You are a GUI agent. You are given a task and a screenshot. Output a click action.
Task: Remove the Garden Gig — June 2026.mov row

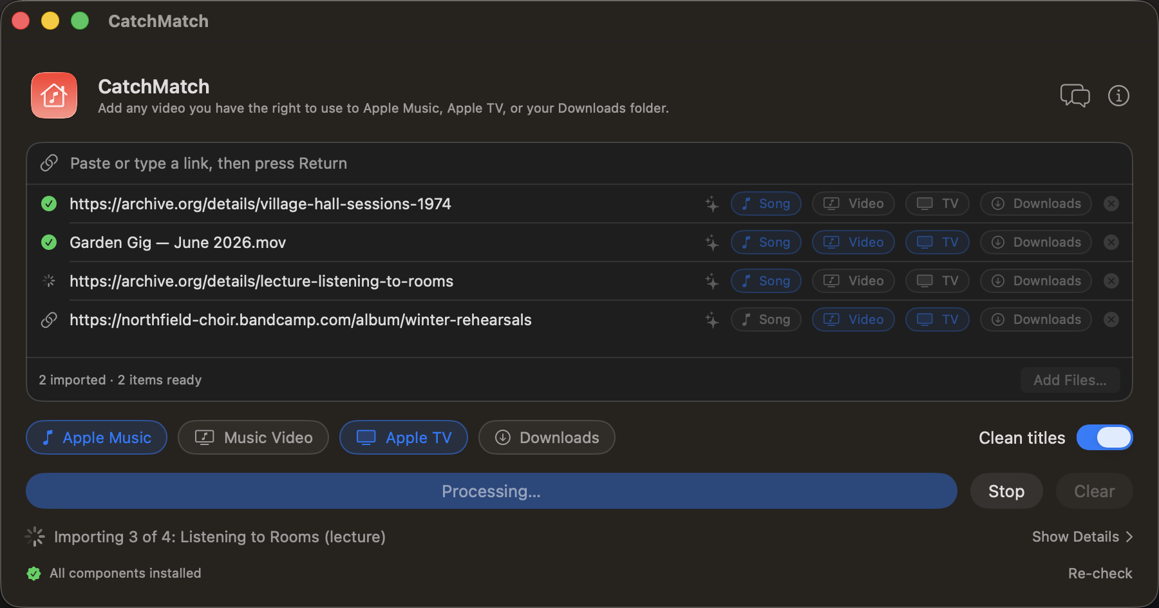[x=1111, y=242]
